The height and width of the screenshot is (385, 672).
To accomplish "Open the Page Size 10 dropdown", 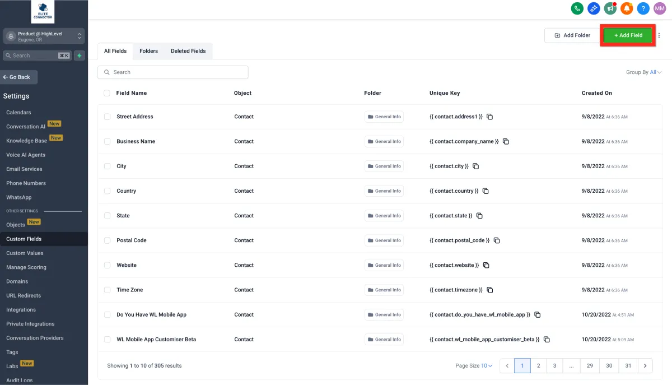I will [x=487, y=366].
